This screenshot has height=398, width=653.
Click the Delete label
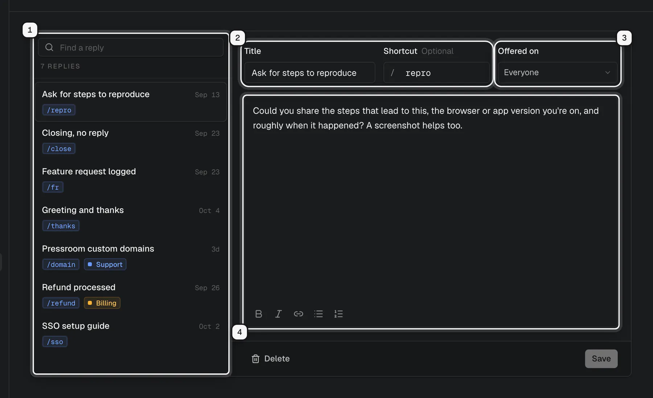tap(277, 359)
